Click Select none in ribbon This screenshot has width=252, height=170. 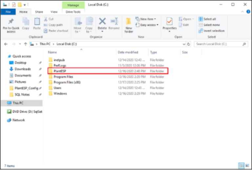[x=209, y=25]
